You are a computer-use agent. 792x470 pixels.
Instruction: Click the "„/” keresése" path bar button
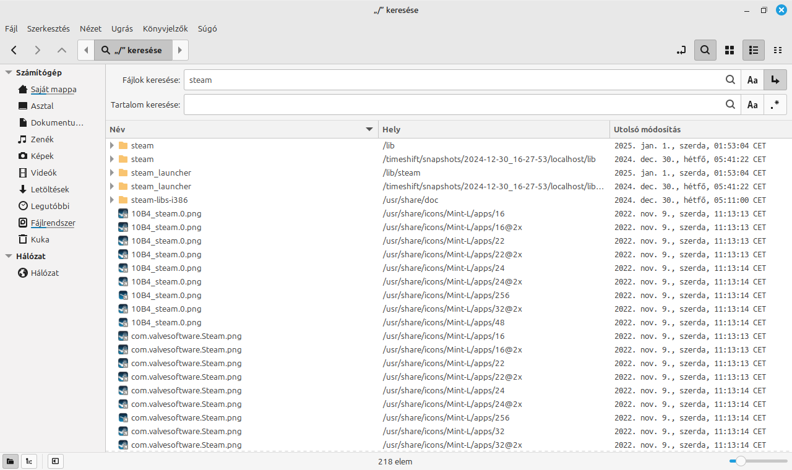tap(133, 50)
